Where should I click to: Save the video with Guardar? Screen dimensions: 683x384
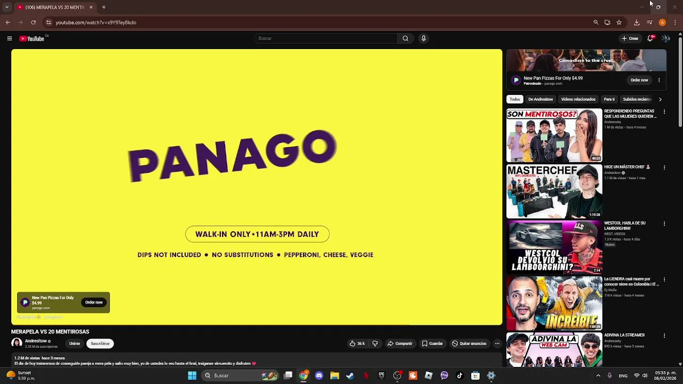(x=432, y=343)
